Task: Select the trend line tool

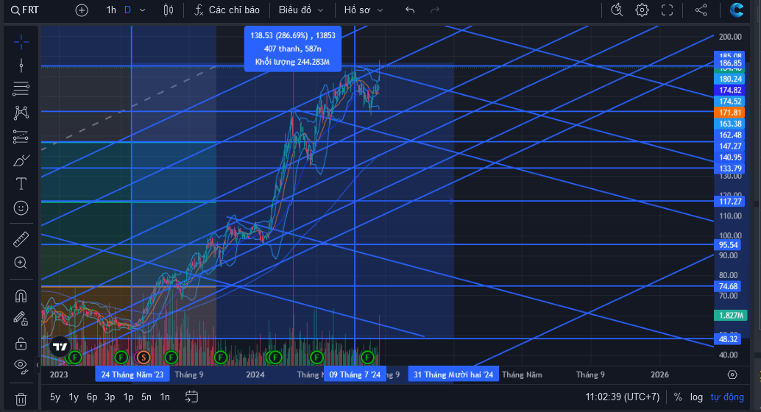Action: click(x=21, y=65)
